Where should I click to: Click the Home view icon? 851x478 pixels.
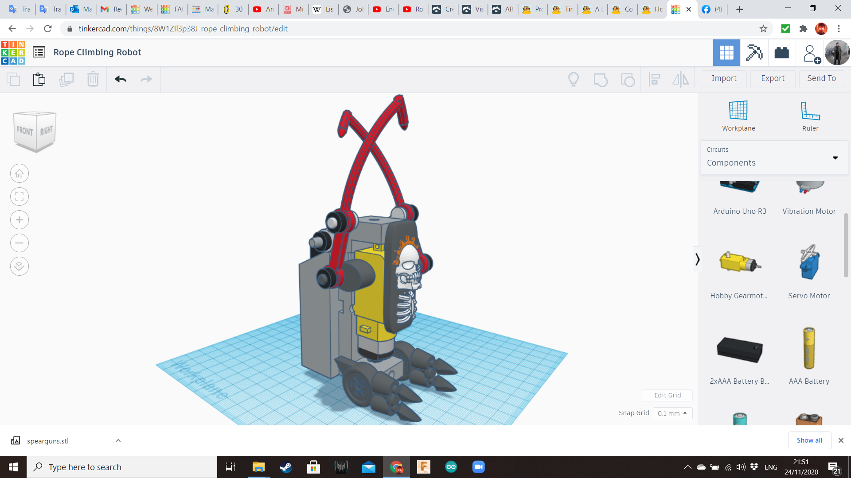[x=19, y=173]
